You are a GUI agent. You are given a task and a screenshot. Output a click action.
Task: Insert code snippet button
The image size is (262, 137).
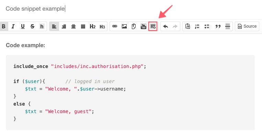(153, 26)
